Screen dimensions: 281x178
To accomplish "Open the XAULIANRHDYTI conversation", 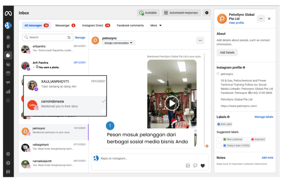I will [65, 86].
